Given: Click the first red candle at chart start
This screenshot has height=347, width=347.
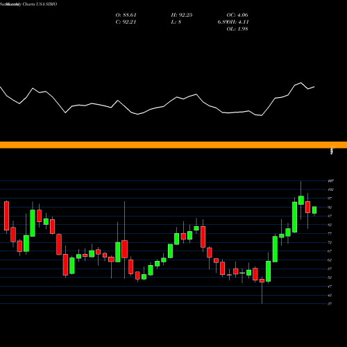Looking at the screenshot, I should click(x=6, y=216).
